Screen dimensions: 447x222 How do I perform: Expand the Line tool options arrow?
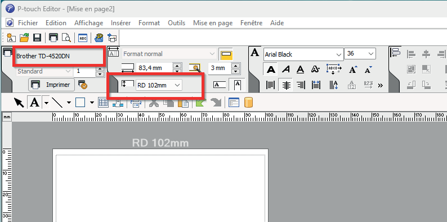[69, 103]
